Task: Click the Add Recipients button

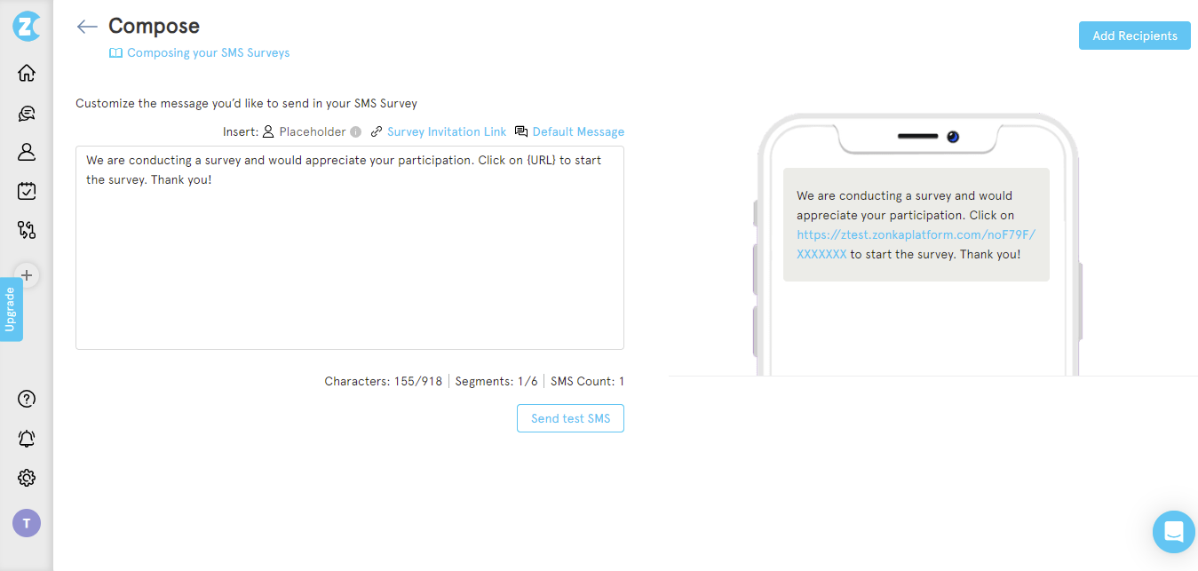Action: (1135, 36)
